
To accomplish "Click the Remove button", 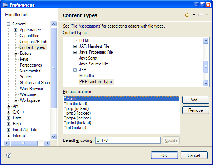I will point(195,110).
